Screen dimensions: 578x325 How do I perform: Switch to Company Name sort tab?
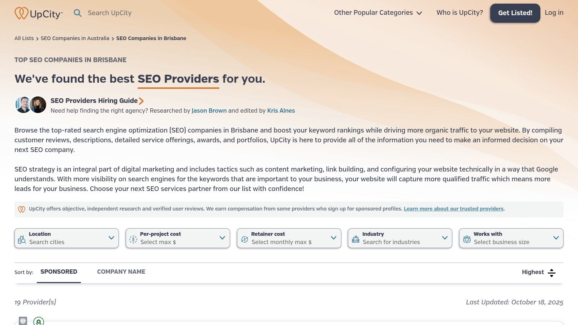pyautogui.click(x=121, y=272)
